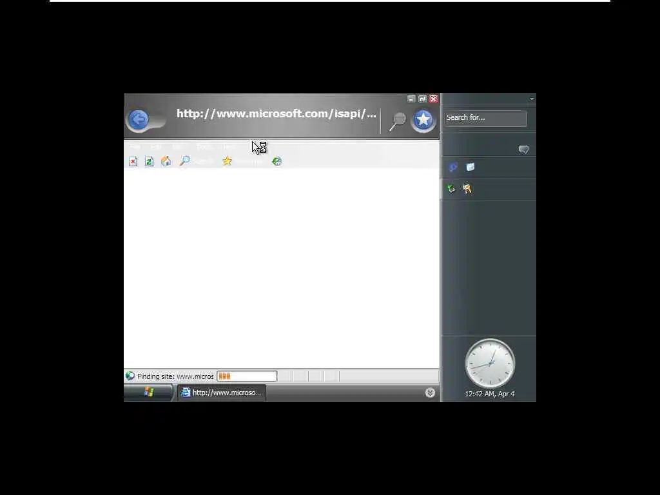Open the speech bubble notification icon in sidebar
Screen dimensions: 660x495
pyautogui.click(x=523, y=150)
